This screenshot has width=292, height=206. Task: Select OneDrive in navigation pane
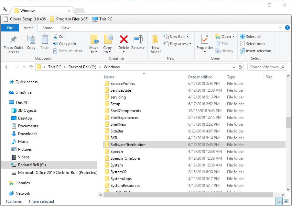20,92
